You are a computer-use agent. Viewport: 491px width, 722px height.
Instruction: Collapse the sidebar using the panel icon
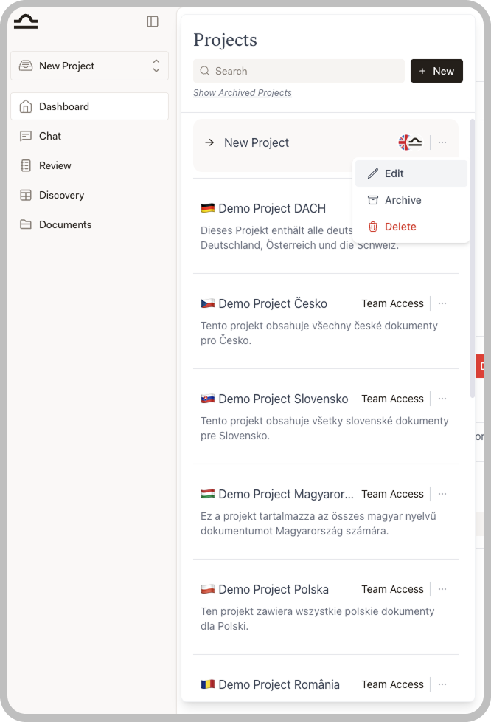point(153,21)
